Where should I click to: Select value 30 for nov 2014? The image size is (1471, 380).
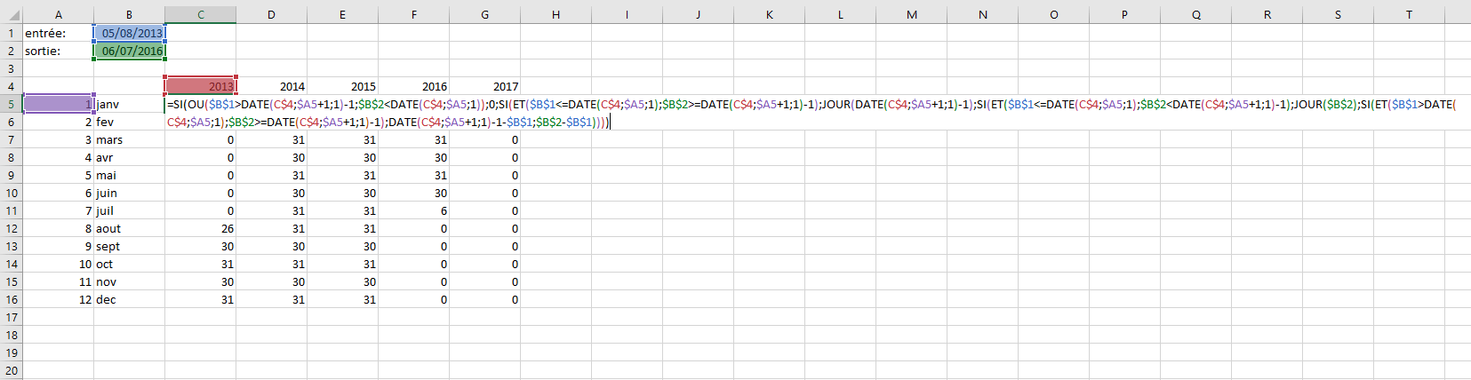coord(271,281)
